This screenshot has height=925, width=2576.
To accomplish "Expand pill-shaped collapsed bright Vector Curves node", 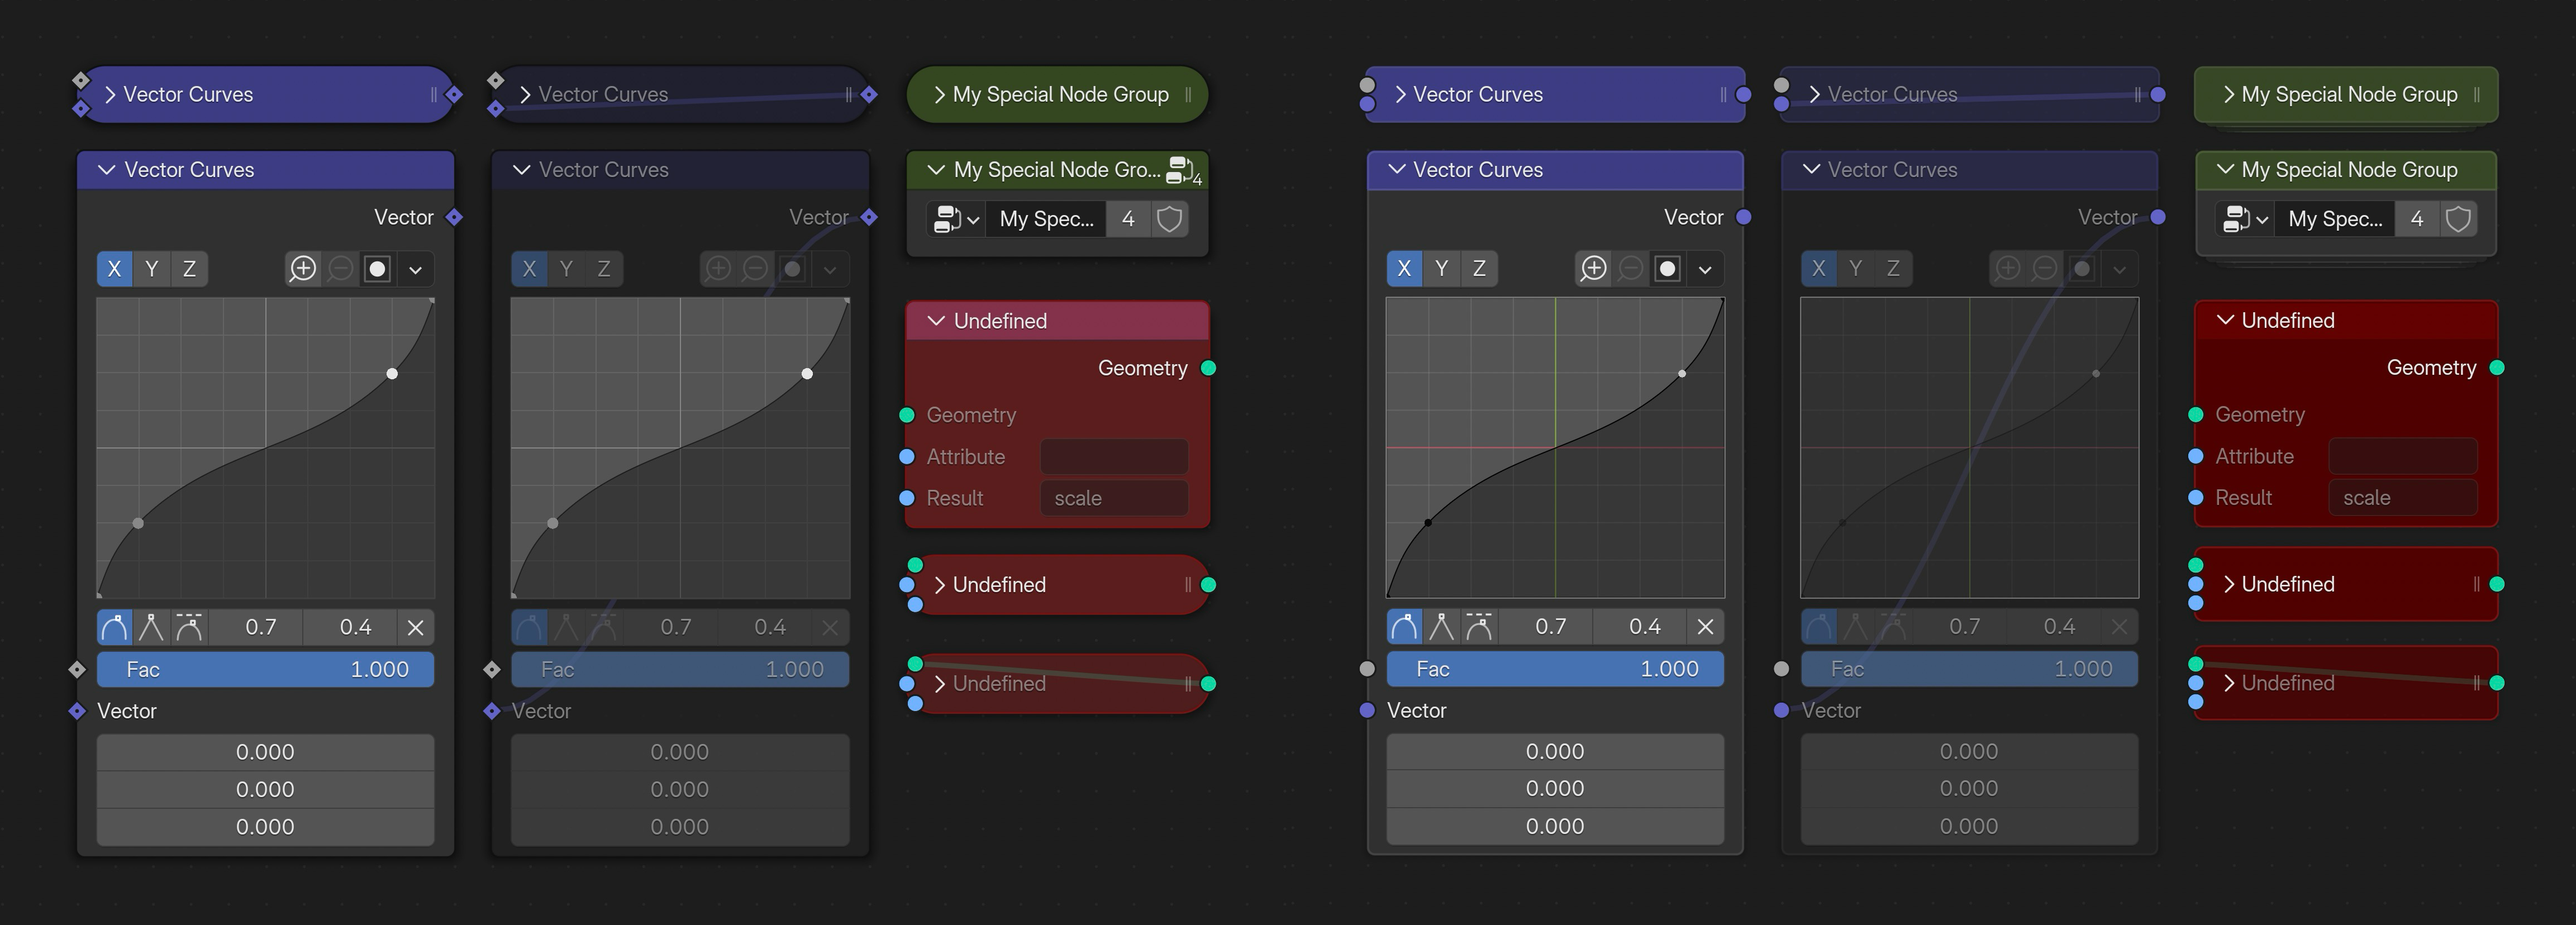I will click(x=110, y=95).
